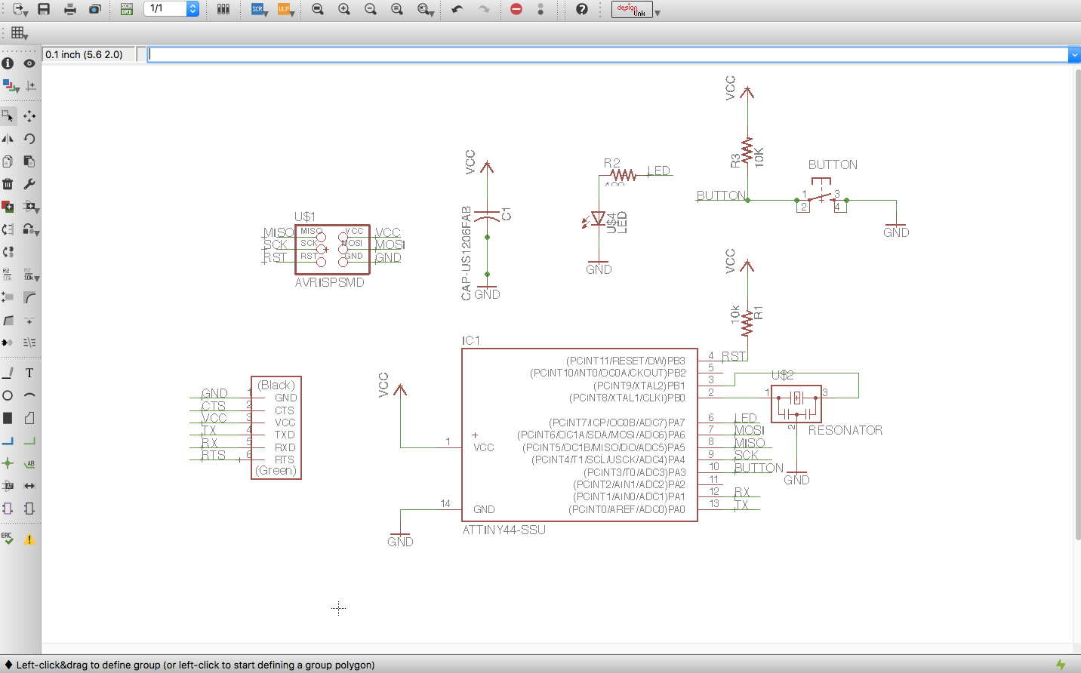Open the Errors warning icon

[29, 539]
